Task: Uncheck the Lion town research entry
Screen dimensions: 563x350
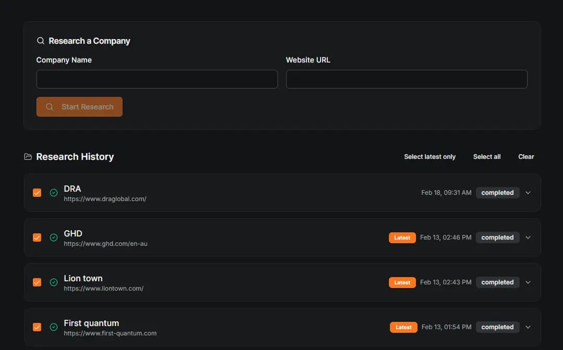Action: point(37,282)
